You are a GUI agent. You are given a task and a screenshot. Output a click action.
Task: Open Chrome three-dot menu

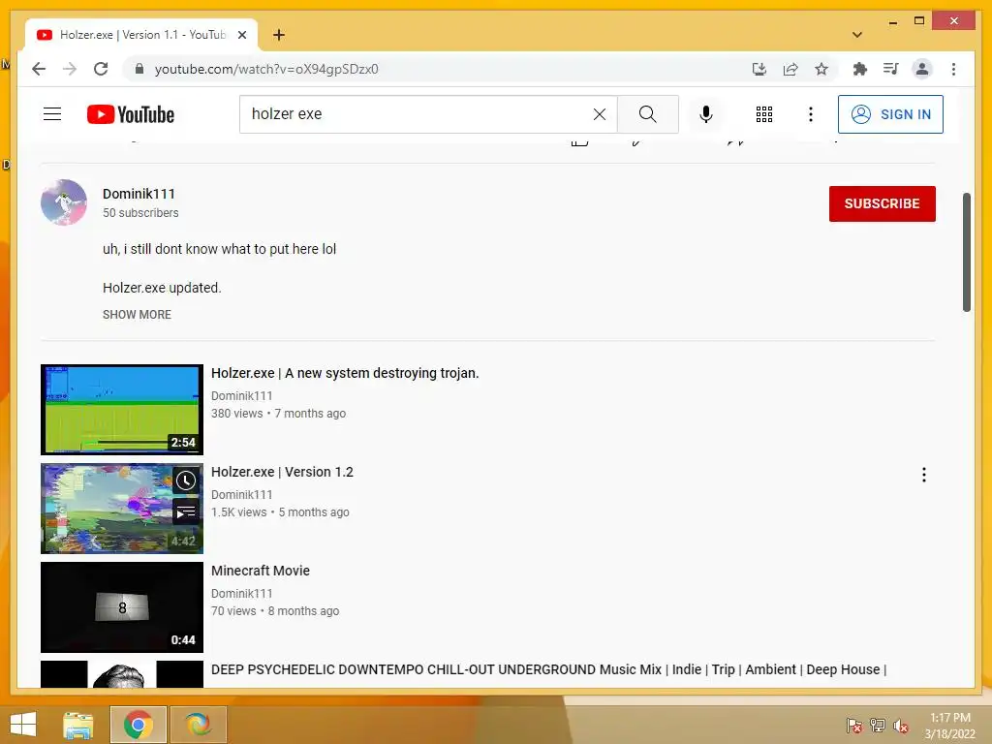953,69
